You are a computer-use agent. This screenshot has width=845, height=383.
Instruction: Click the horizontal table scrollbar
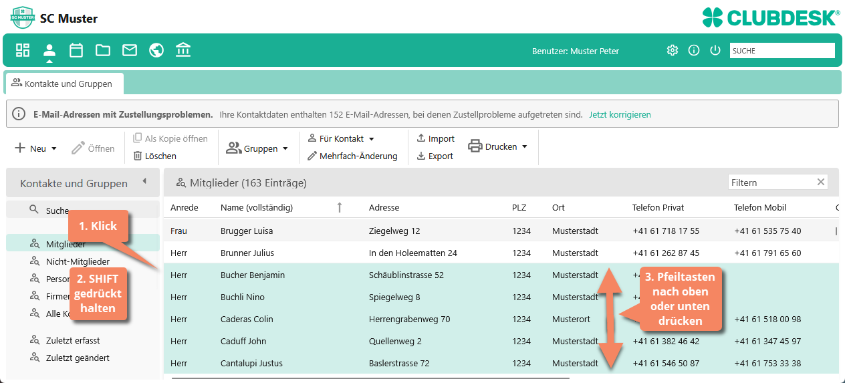370,378
